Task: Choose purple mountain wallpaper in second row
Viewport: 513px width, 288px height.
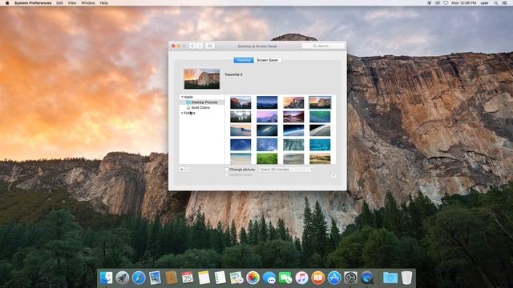Action: click(267, 117)
